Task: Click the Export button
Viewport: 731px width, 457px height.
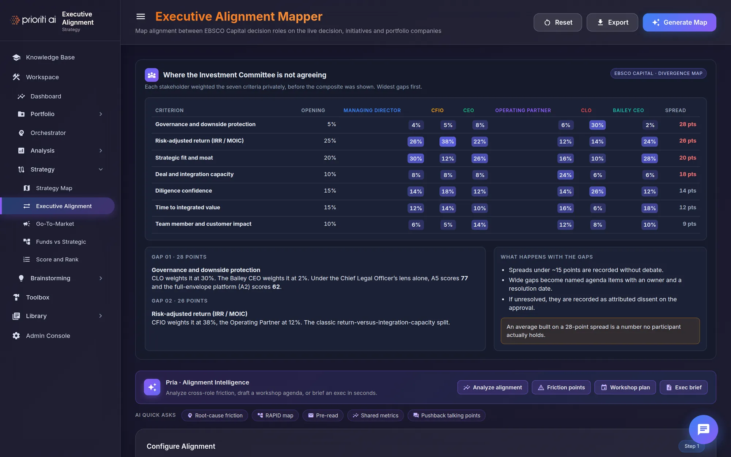Action: point(612,22)
